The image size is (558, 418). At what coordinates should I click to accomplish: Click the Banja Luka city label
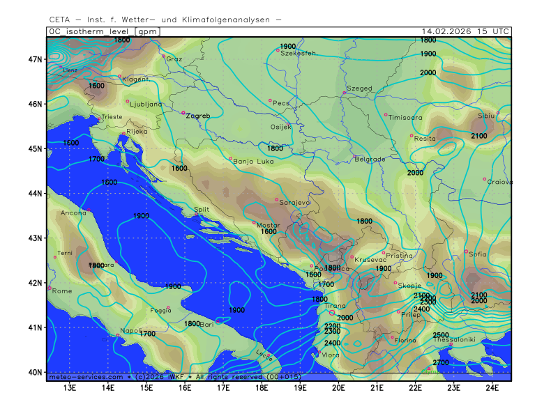[252, 162]
